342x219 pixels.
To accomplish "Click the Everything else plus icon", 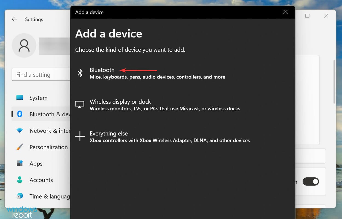I will [x=80, y=136].
